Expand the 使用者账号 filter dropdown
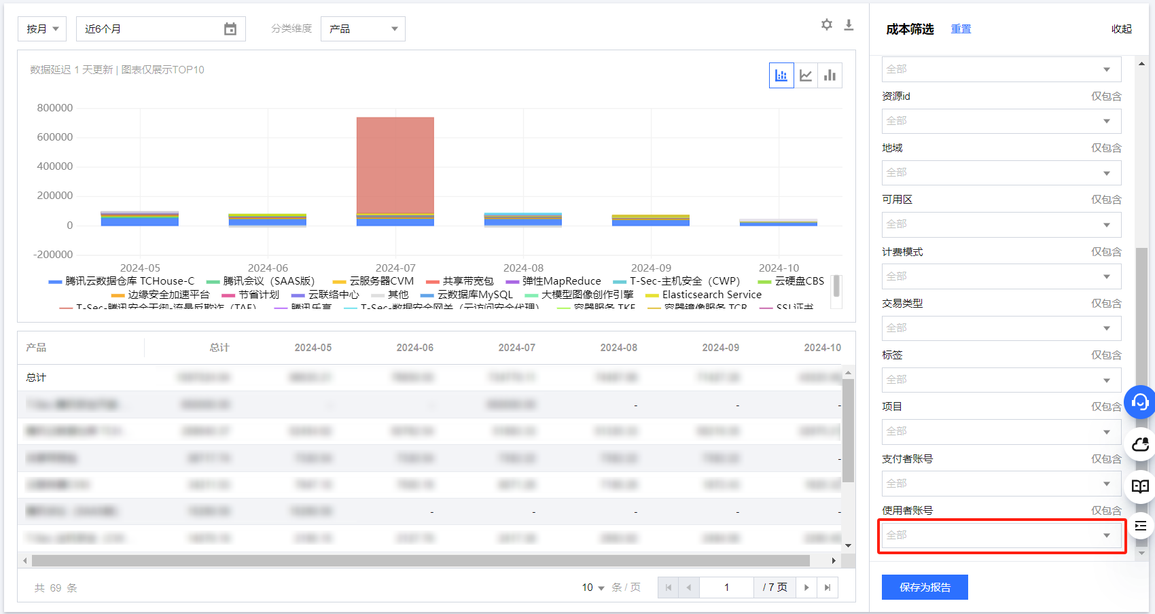Screen dimensions: 1155x614 coord(1001,535)
